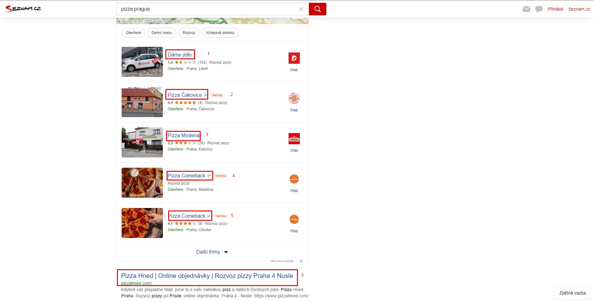Image resolution: width=594 pixels, height=302 pixels.
Task: Click the pizzahned.com URL
Action: [136, 283]
